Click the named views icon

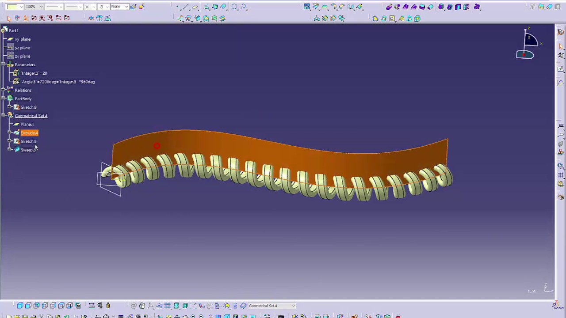(x=78, y=306)
